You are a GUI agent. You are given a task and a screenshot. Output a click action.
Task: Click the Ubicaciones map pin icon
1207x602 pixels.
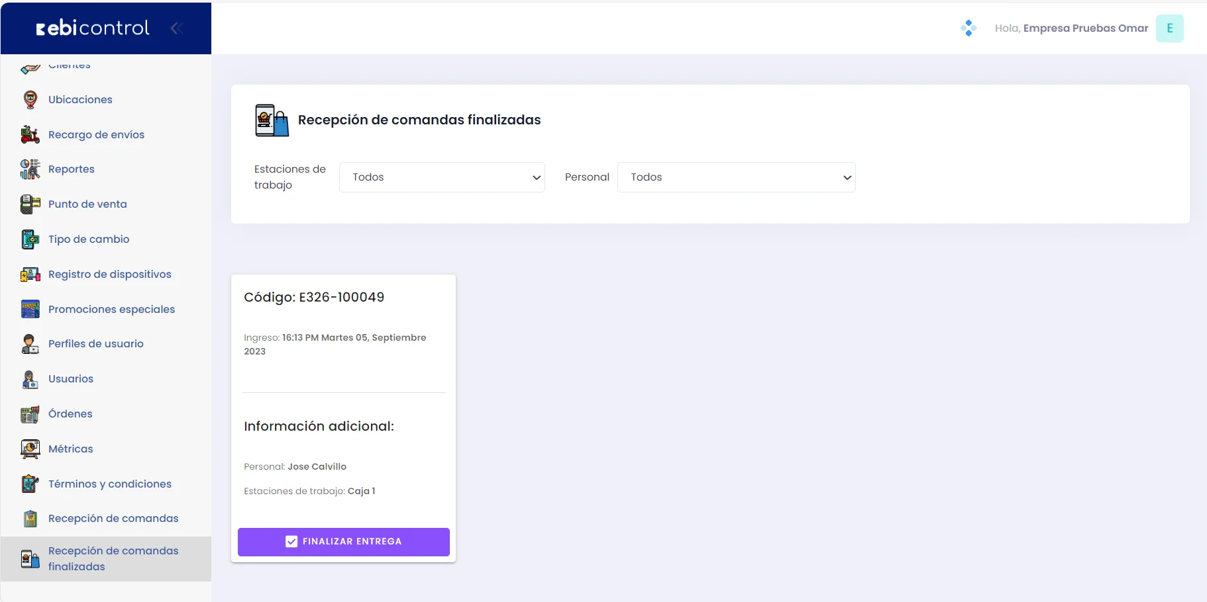(x=30, y=100)
